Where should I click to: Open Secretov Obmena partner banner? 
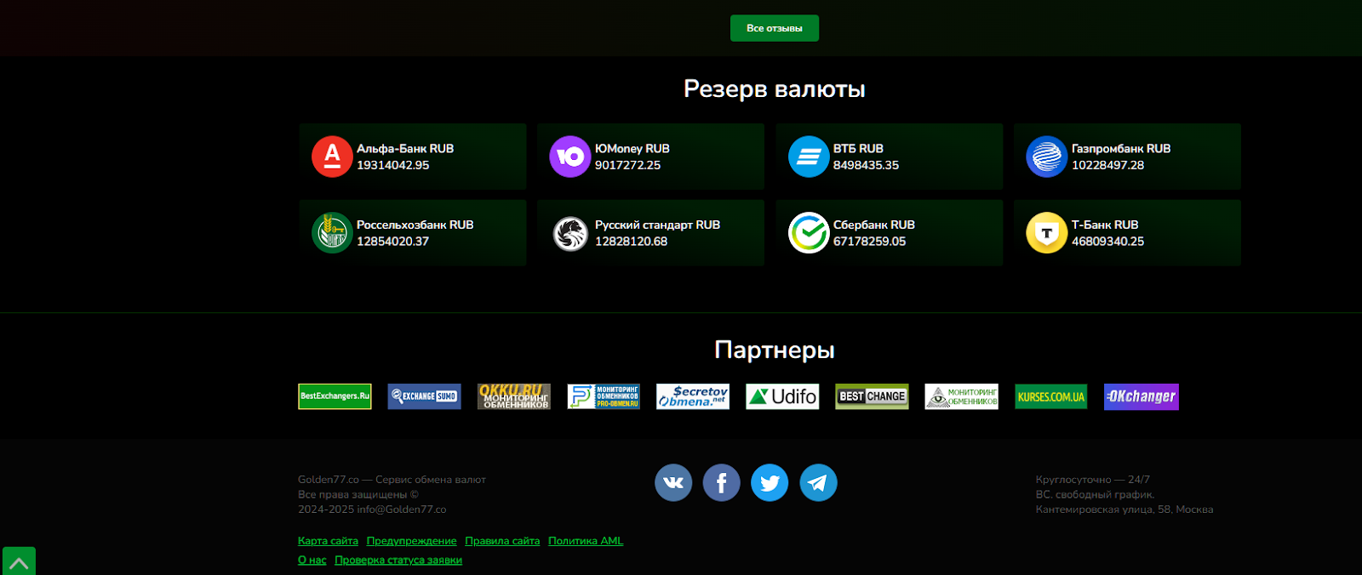tap(693, 396)
